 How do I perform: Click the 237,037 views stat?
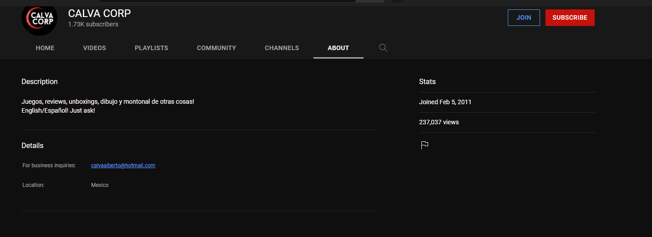[439, 122]
